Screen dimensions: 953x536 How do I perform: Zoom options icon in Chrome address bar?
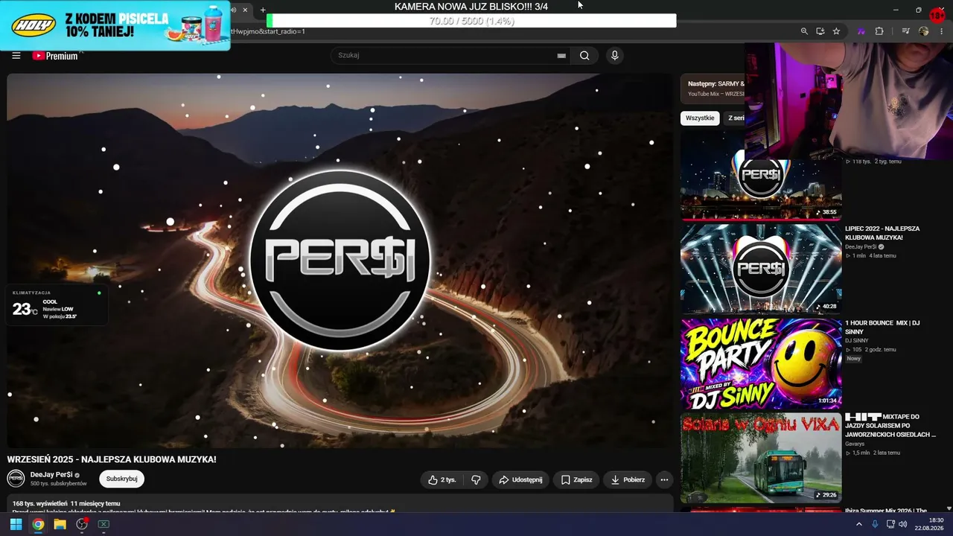[x=804, y=31]
